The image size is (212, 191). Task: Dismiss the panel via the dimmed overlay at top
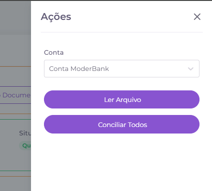(x=15, y=17)
